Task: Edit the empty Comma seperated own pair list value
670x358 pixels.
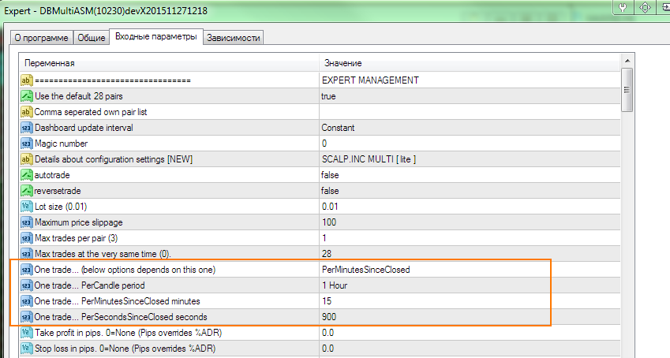Action: [x=470, y=112]
